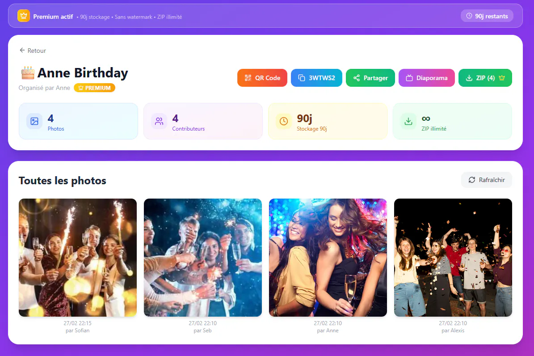534x356 pixels.
Task: Click the back arrow icon next to Retour
Action: tap(22, 50)
